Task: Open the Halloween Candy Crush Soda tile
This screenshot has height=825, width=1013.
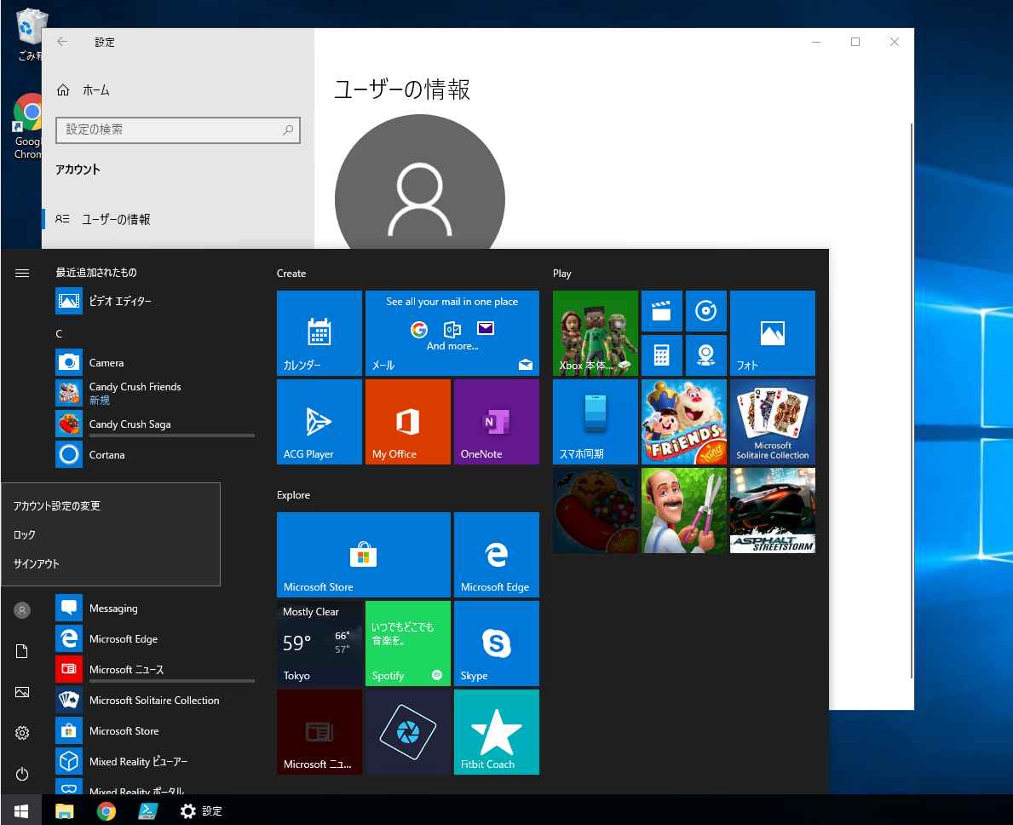Action: pyautogui.click(x=595, y=511)
